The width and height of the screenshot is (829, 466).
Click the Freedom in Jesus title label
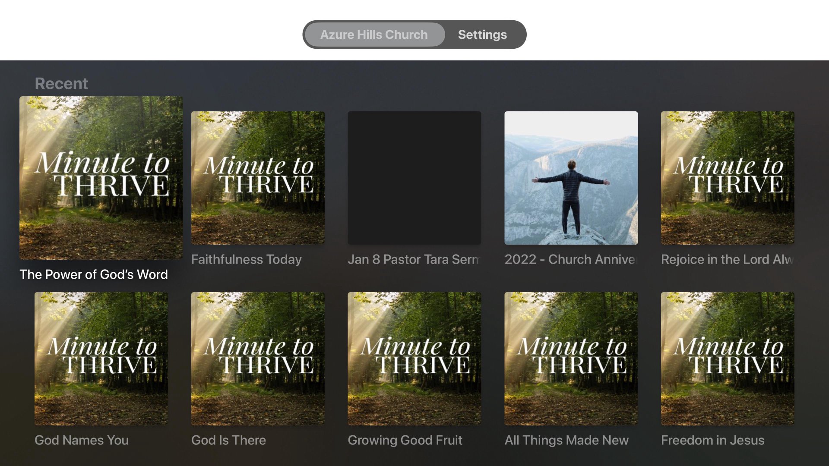[712, 440]
